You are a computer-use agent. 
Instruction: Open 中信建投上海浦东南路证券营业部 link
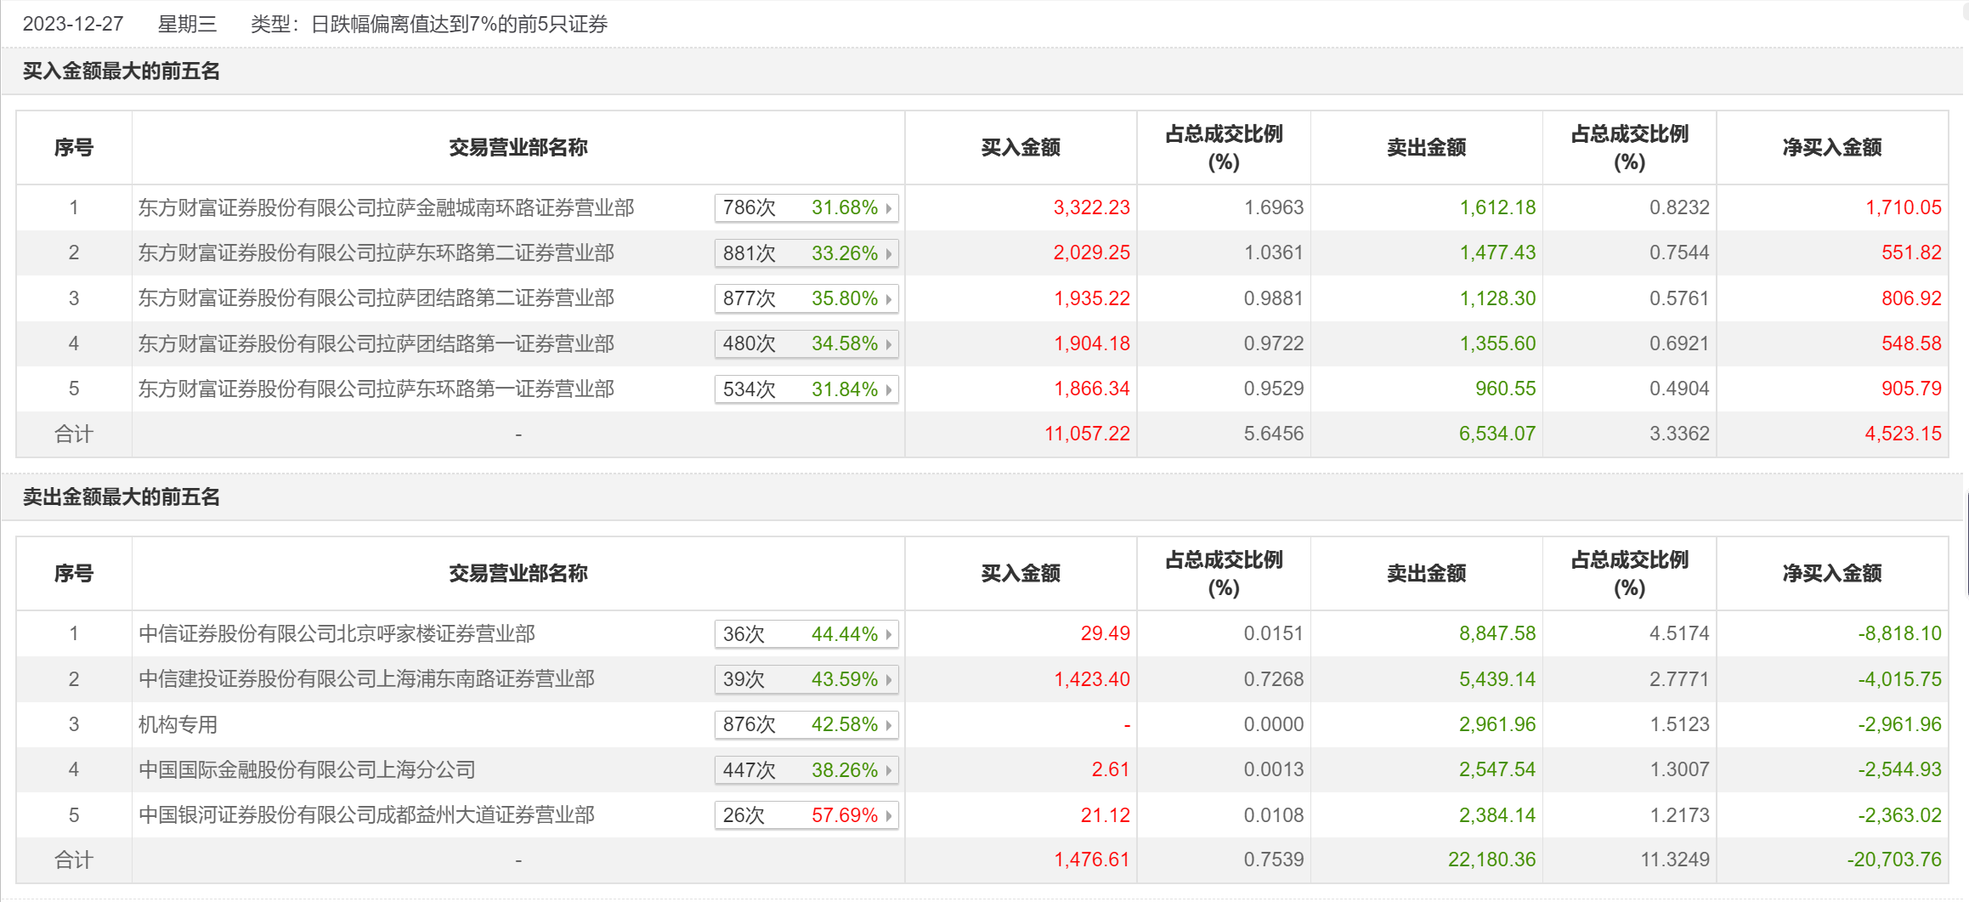click(366, 679)
